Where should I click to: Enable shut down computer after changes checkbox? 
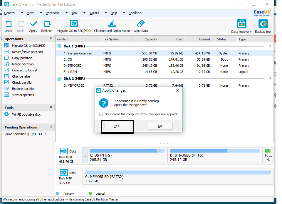point(101,114)
